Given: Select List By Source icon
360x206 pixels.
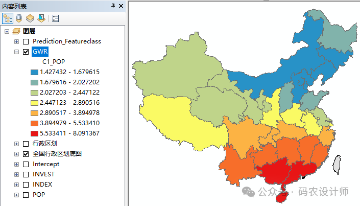Looking at the screenshot, I should 19,18.
